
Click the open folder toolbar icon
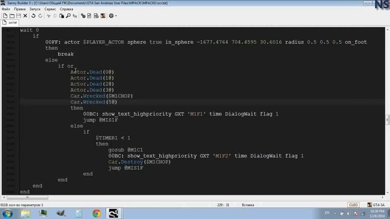pos(12,16)
